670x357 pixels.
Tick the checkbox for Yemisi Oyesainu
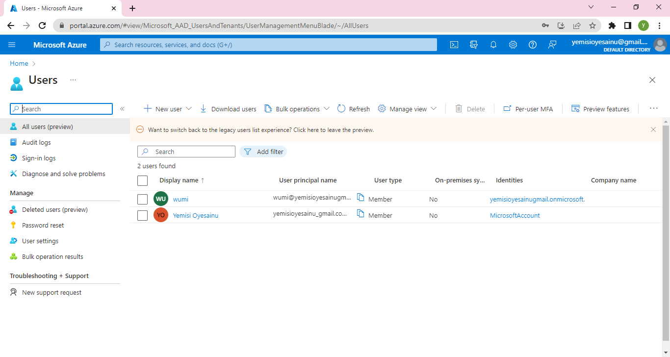[x=143, y=215]
